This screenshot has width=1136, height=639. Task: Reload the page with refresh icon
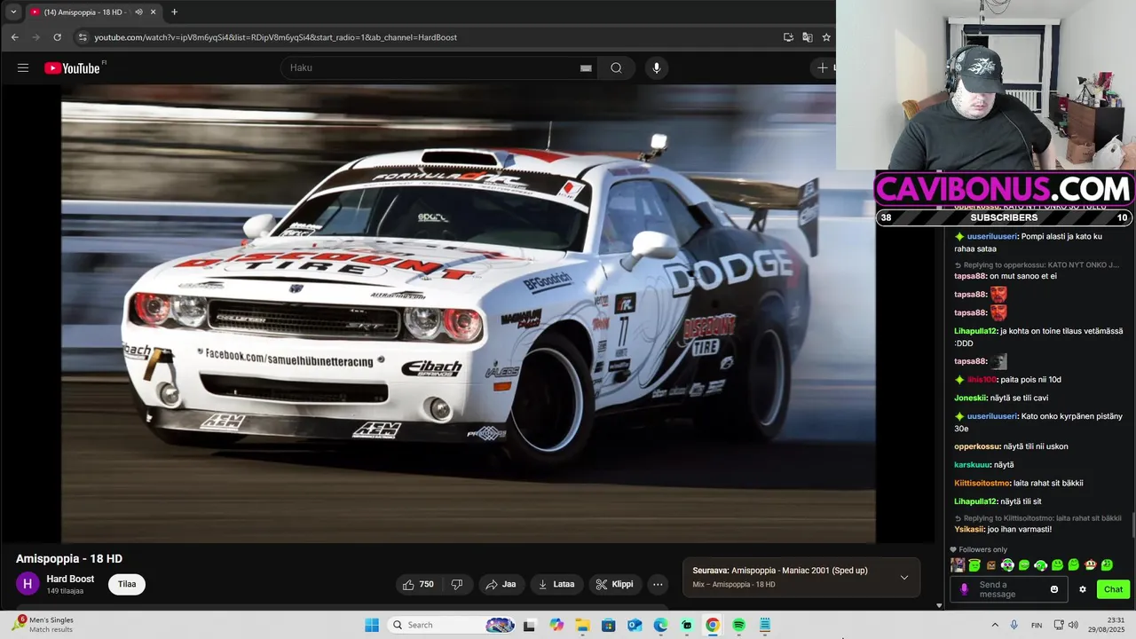tap(58, 37)
